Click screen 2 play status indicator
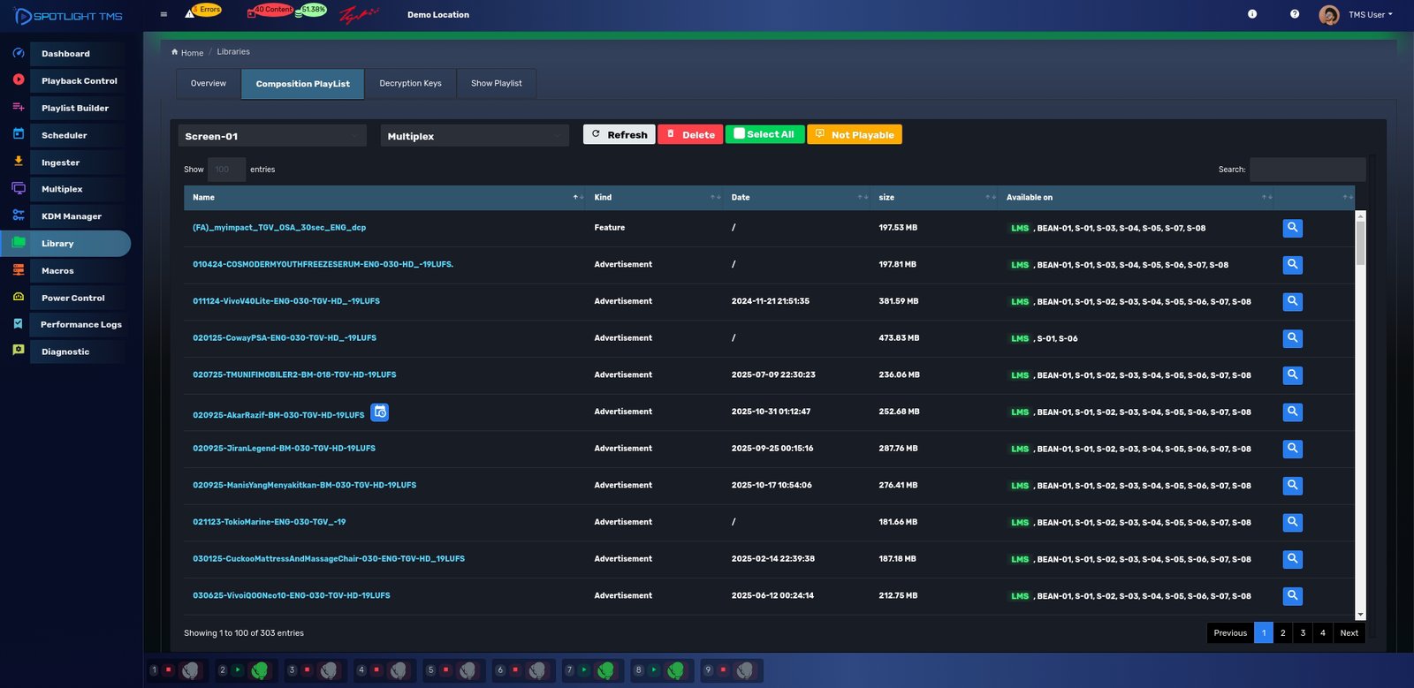1414x688 pixels. [238, 670]
